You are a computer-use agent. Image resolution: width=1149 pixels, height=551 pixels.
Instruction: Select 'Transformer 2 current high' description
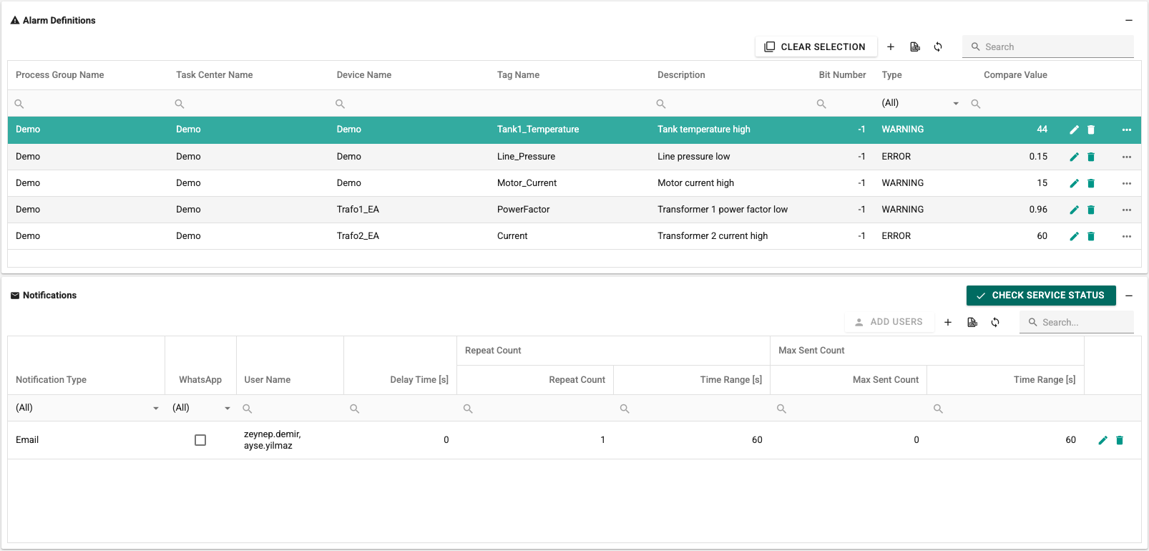coord(713,236)
